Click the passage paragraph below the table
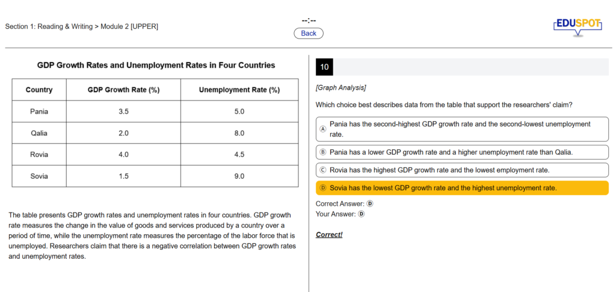This screenshot has height=292, width=616. pos(152,236)
